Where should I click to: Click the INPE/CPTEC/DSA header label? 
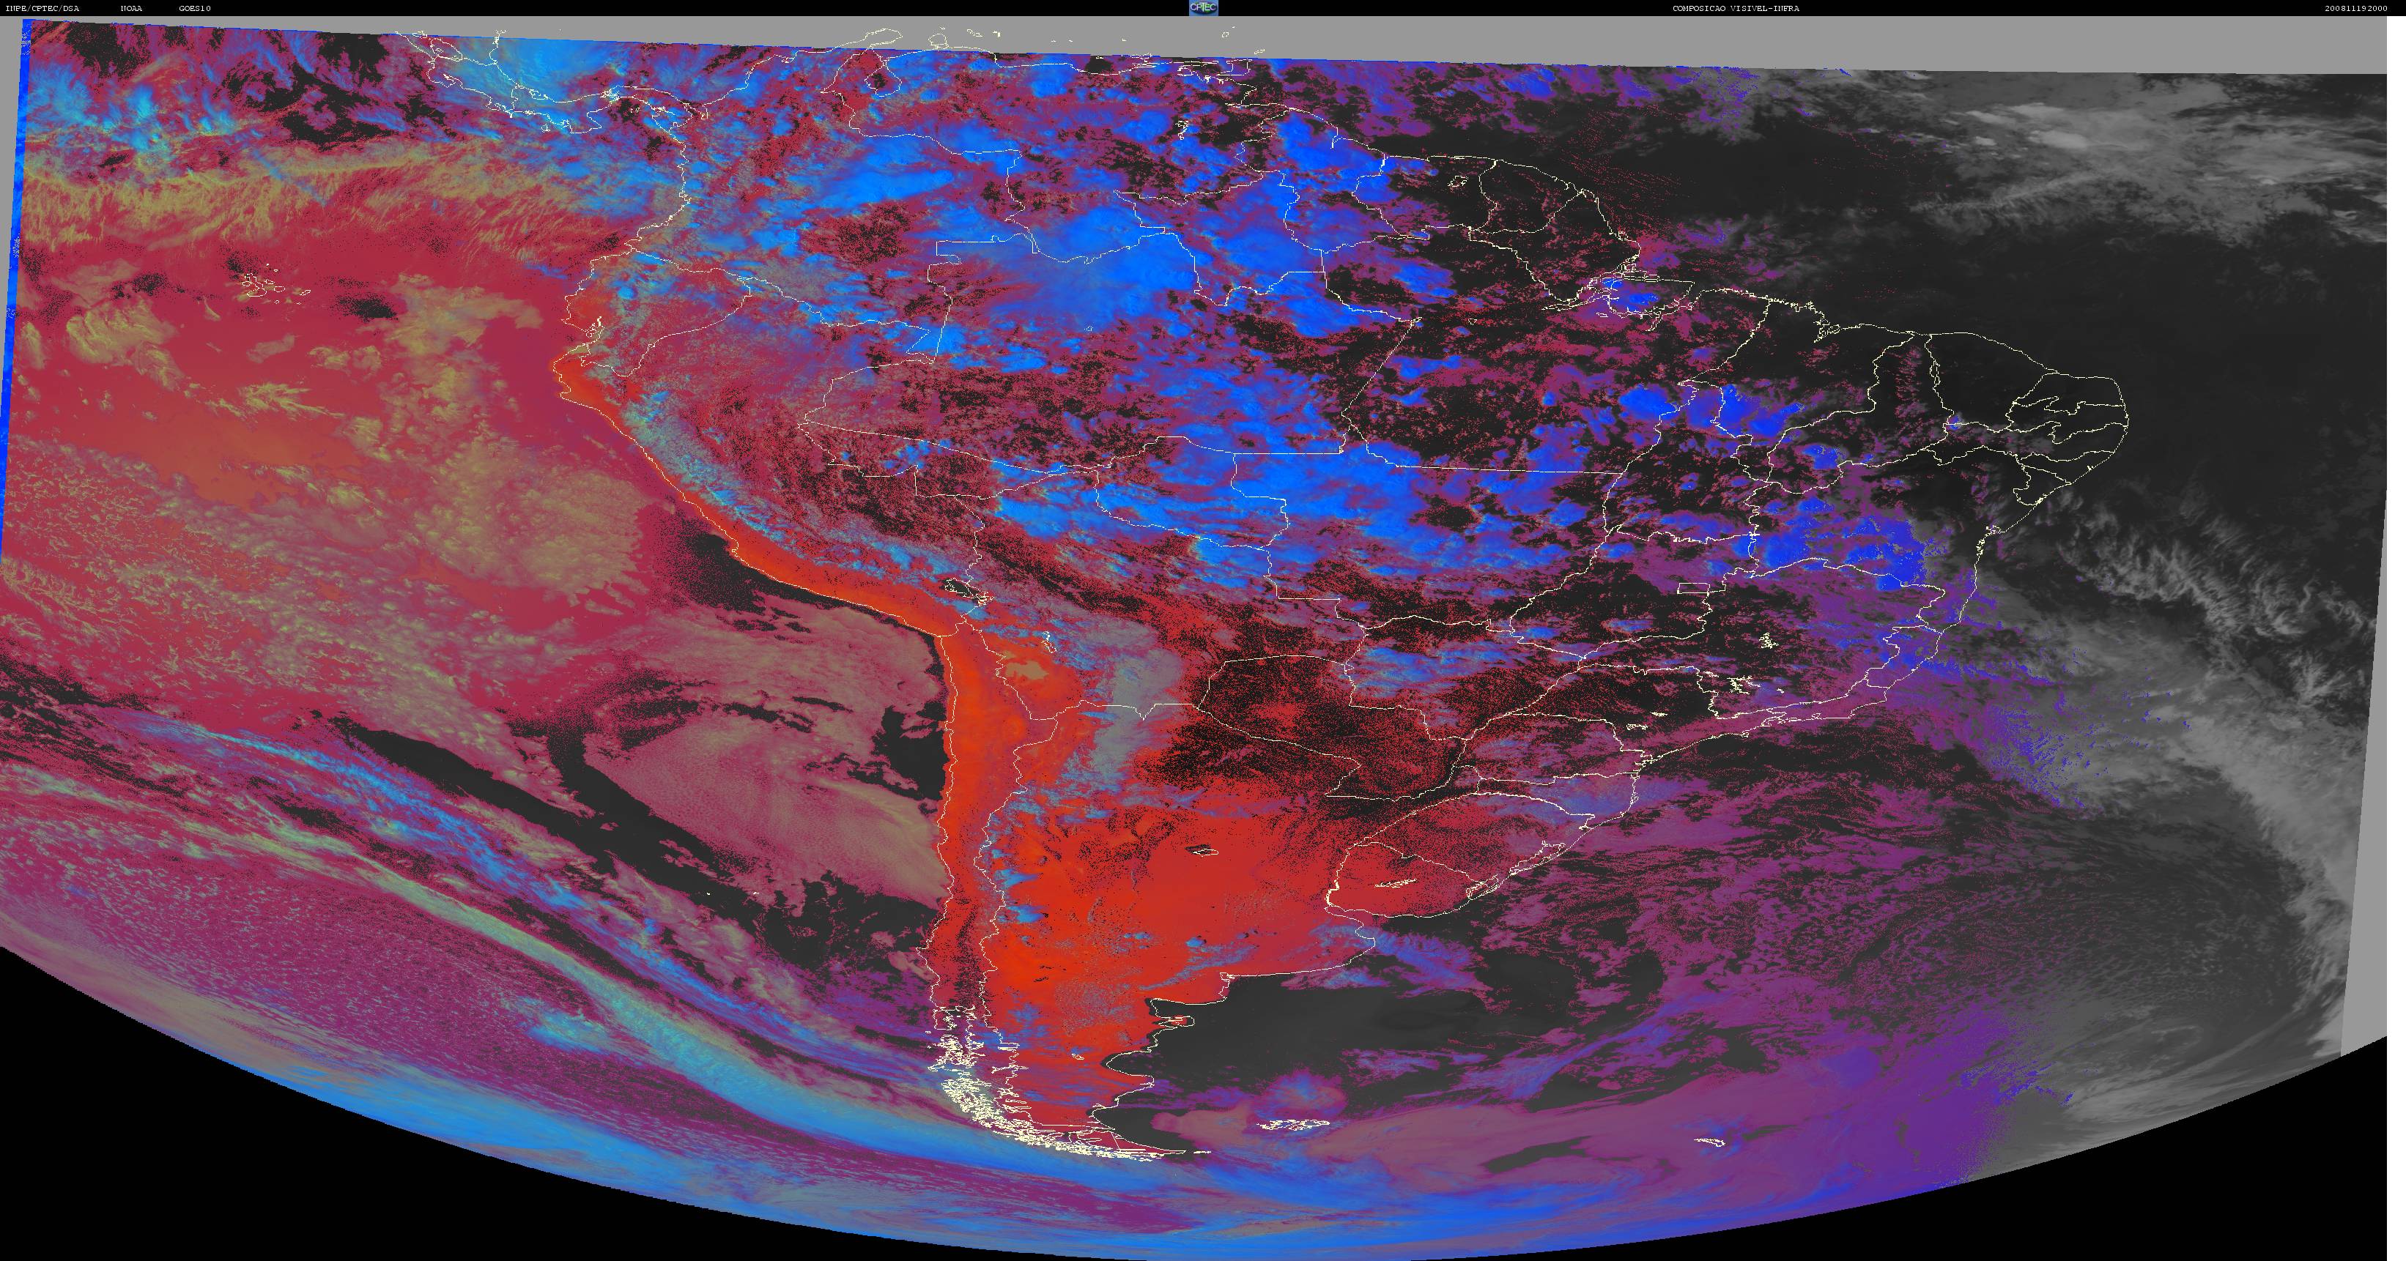pyautogui.click(x=42, y=8)
